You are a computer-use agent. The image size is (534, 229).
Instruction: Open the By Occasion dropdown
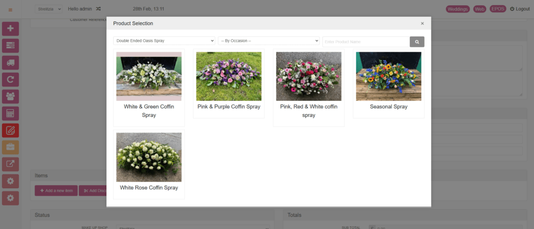pyautogui.click(x=269, y=41)
